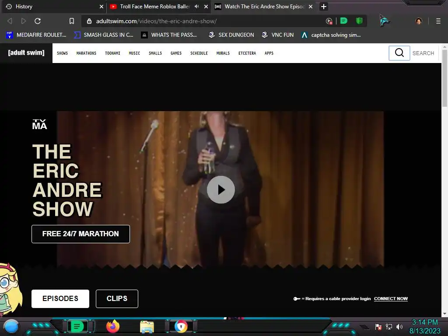Open the MEDIAFIRE ROULET... bookmark
This screenshot has width=448, height=336.
36,35
